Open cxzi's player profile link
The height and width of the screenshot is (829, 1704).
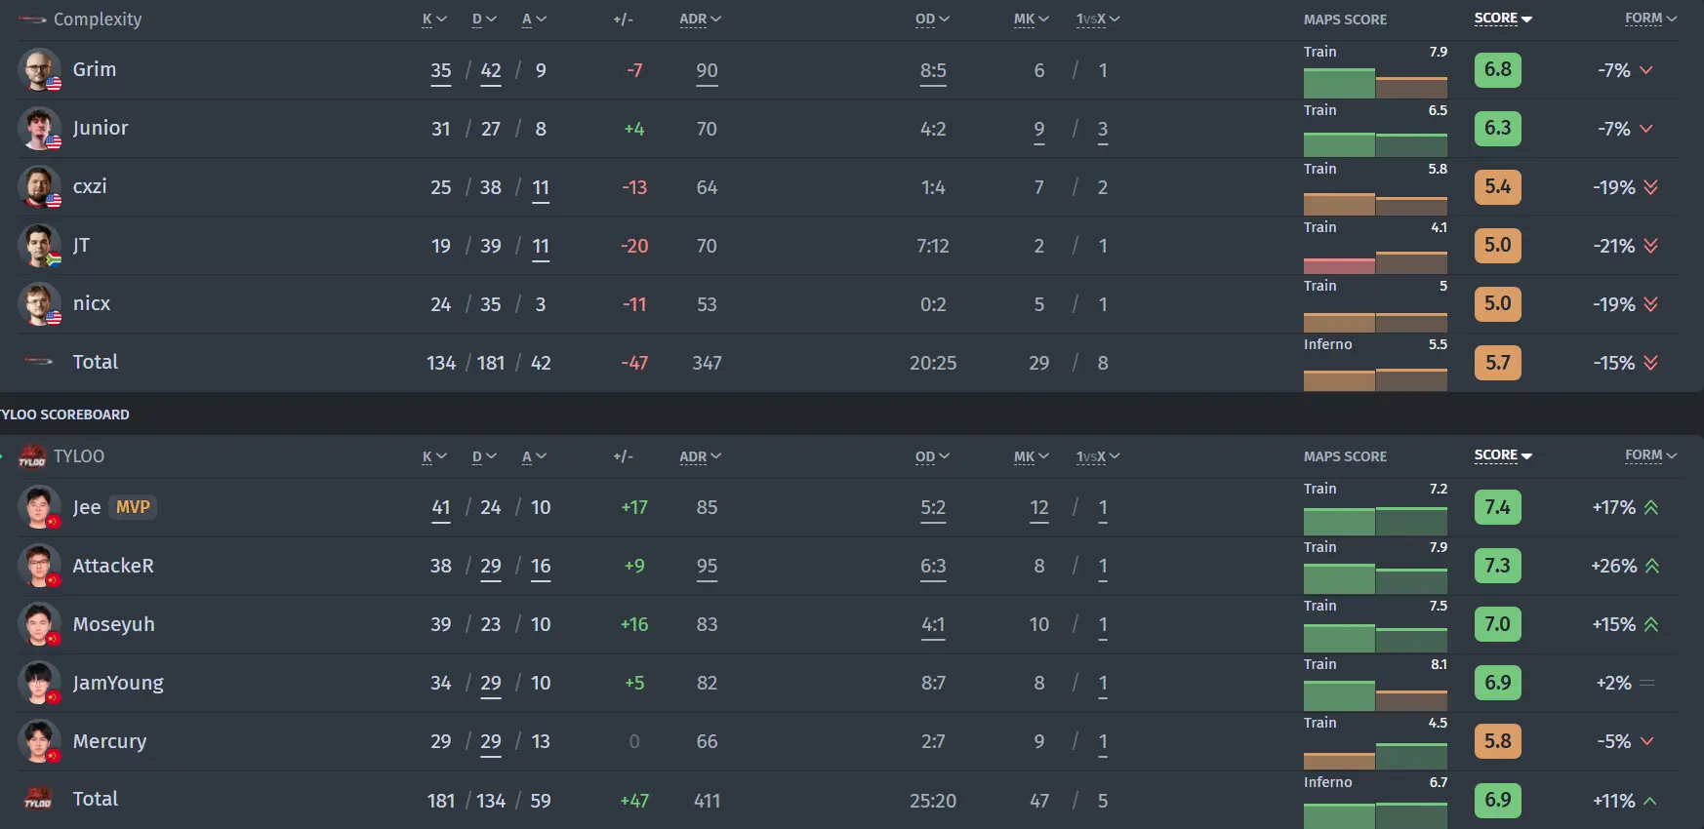[90, 186]
